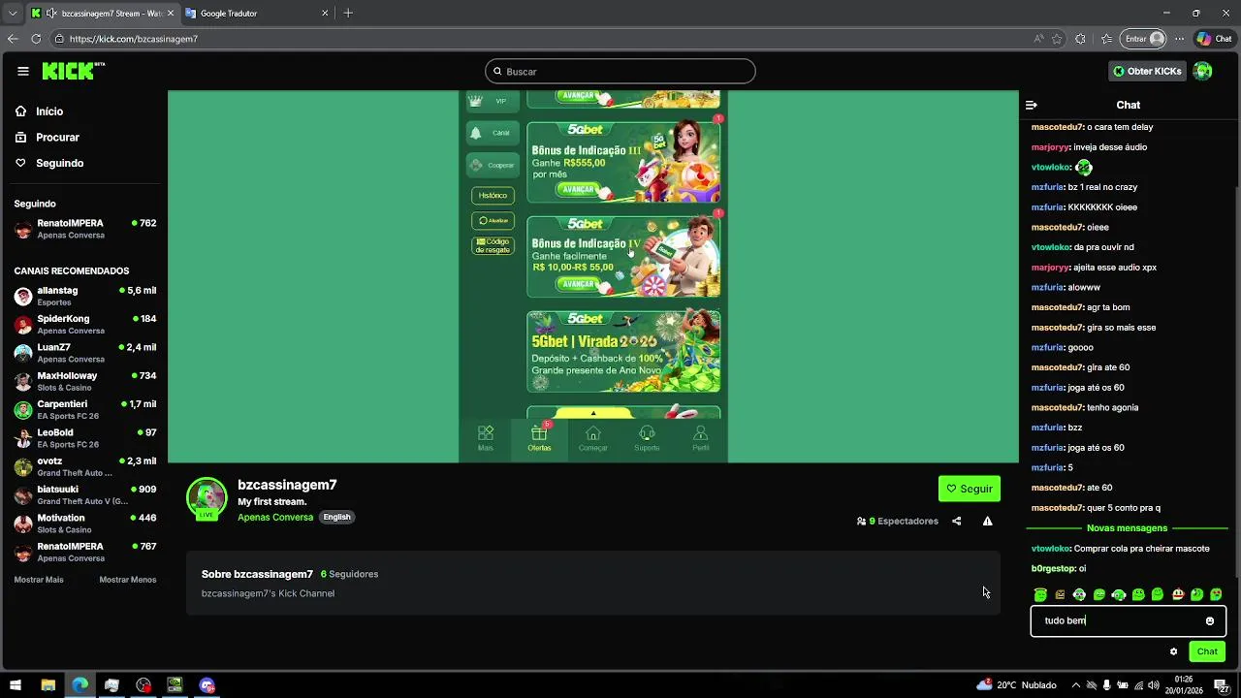The width and height of the screenshot is (1241, 698).
Task: Open the user profile avatar menu
Action: pyautogui.click(x=1202, y=71)
